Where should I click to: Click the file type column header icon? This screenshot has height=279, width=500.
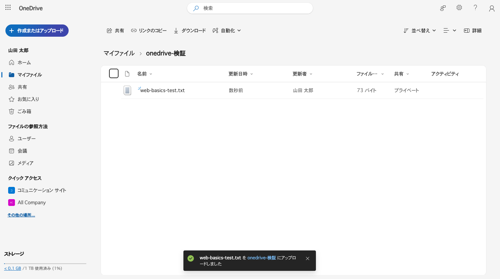127,74
